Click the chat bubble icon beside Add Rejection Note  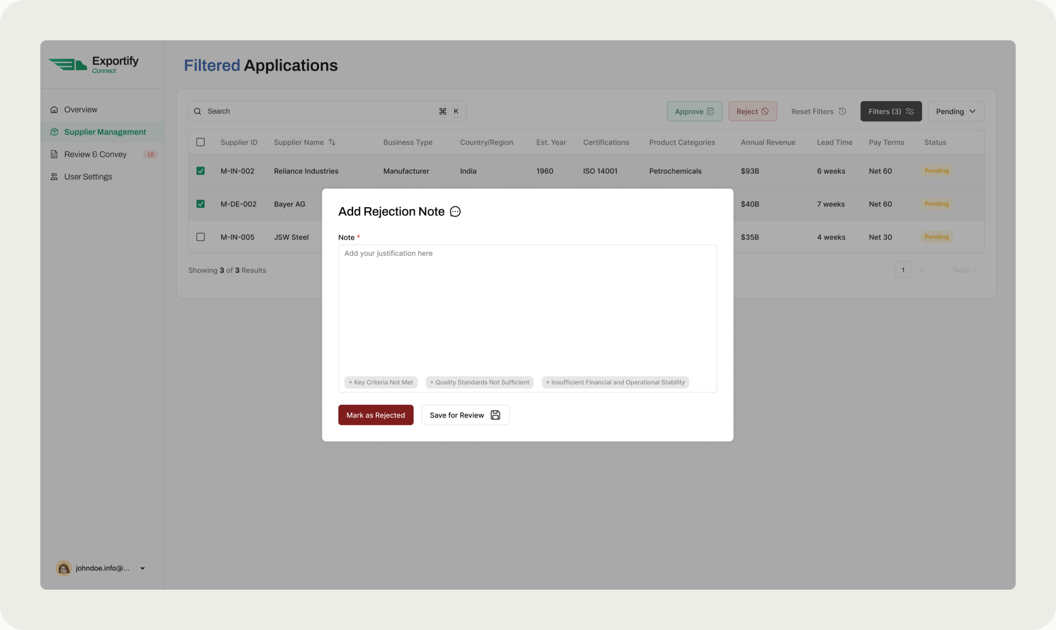(x=455, y=212)
